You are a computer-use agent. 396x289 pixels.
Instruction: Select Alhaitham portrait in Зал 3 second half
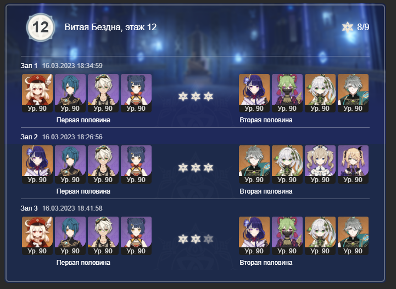353,236
